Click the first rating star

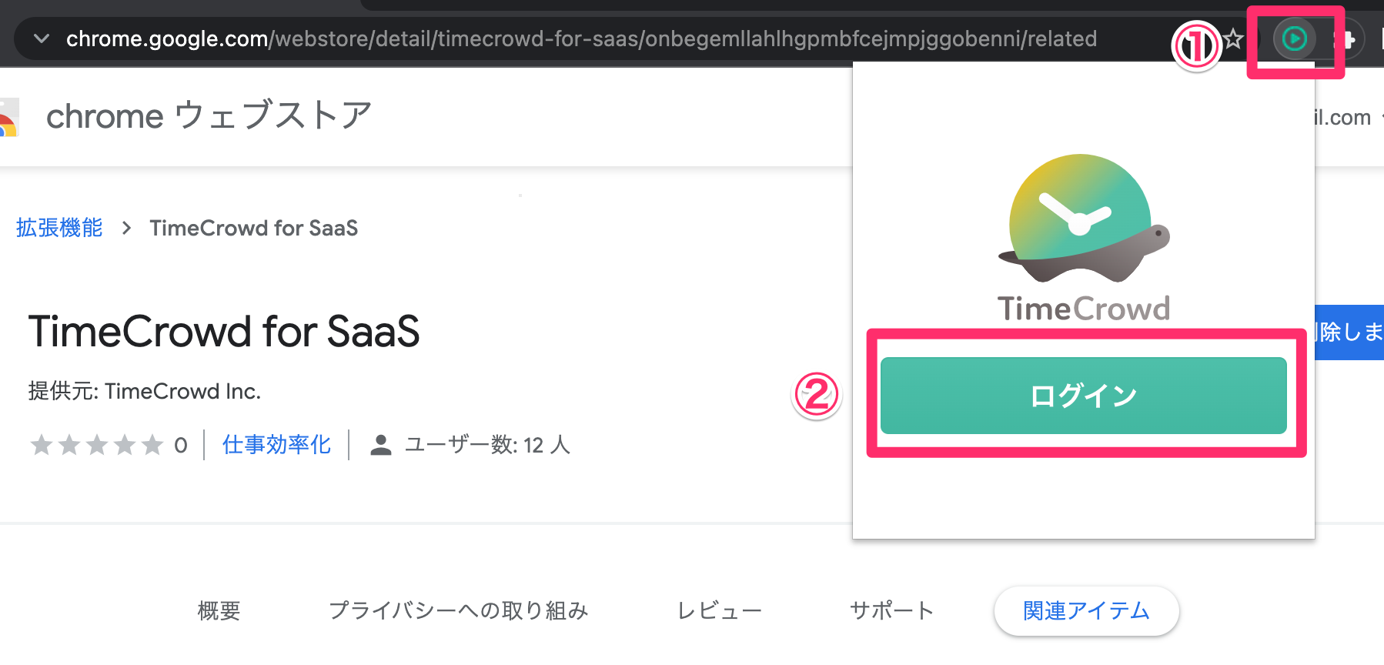pyautogui.click(x=41, y=445)
